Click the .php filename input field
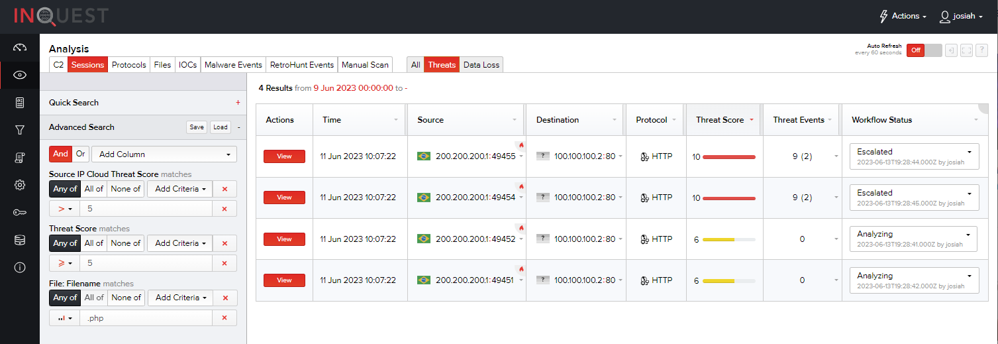This screenshot has height=344, width=998. [x=146, y=318]
